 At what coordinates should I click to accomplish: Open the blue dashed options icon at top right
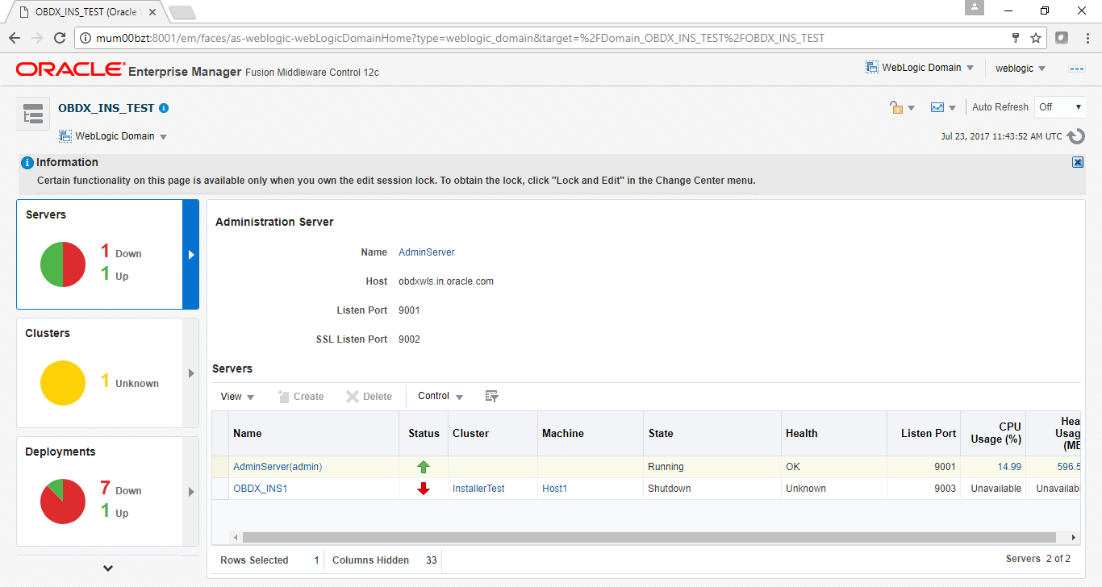1077,69
